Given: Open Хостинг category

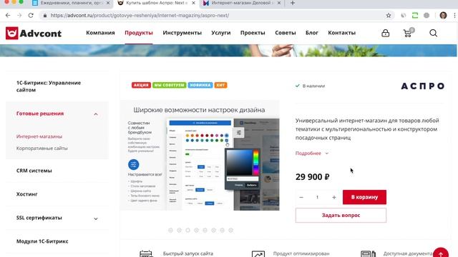Looking at the screenshot, I should pyautogui.click(x=27, y=194).
